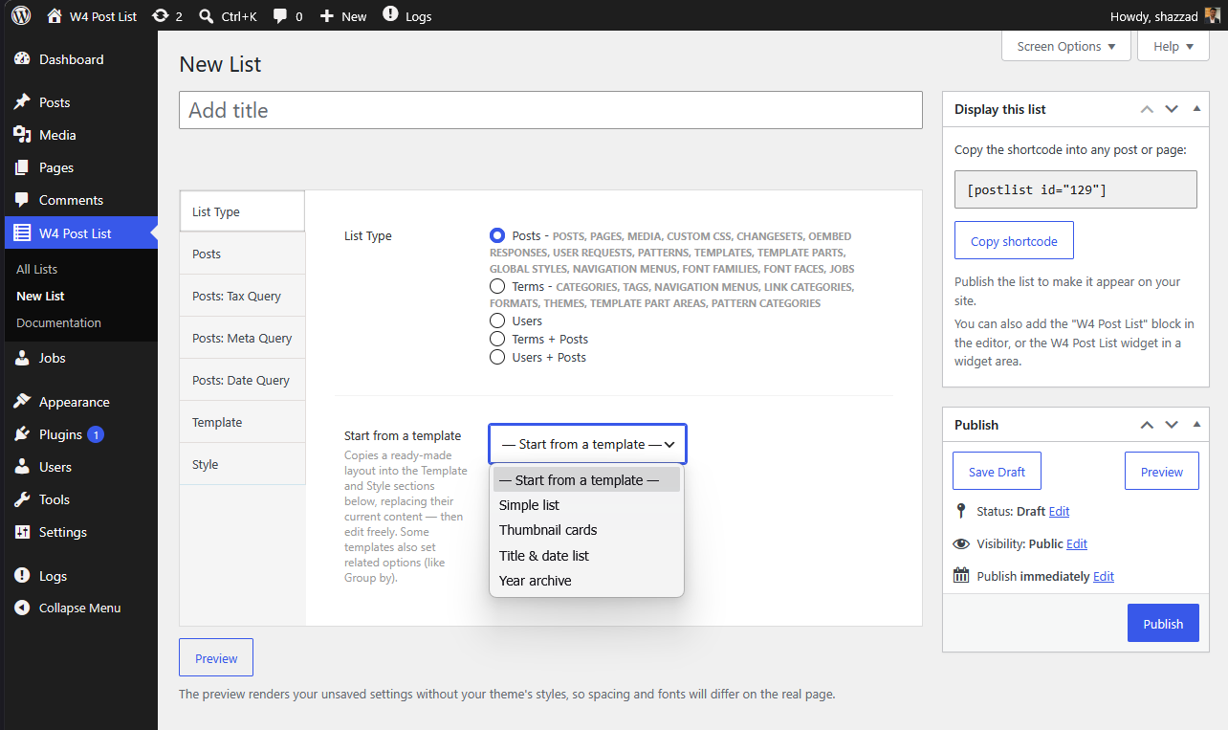Collapse the Display this list panel

point(1196,109)
